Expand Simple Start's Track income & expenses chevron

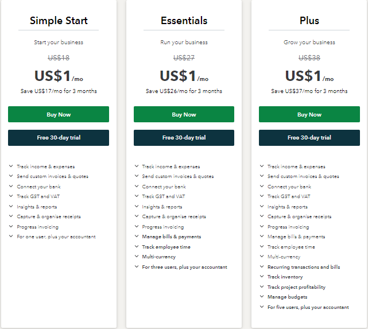tap(11, 167)
